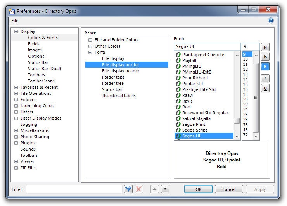Click the font icon beside Segoe Script
The height and width of the screenshot is (206, 287).
(x=178, y=130)
